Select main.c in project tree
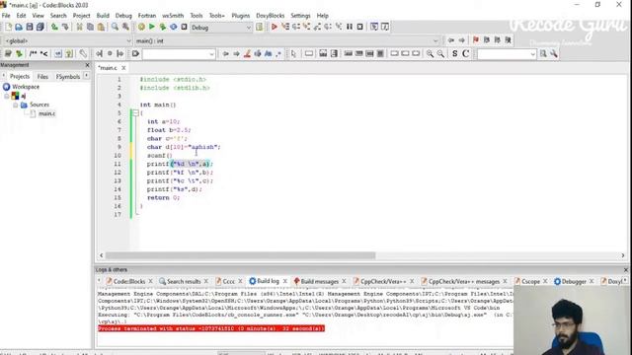 tap(46, 114)
